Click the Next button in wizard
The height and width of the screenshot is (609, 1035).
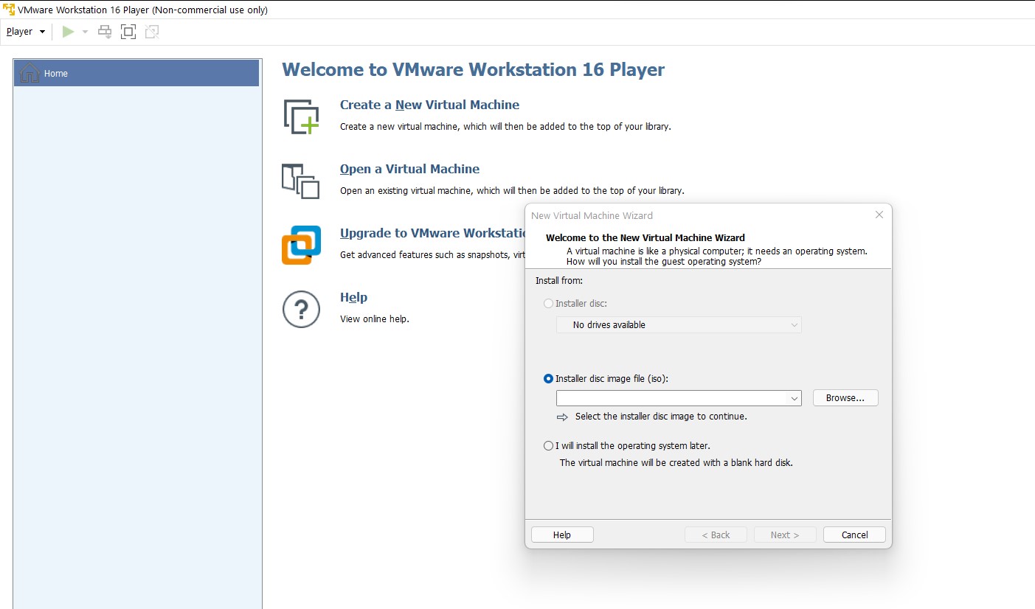pyautogui.click(x=785, y=535)
